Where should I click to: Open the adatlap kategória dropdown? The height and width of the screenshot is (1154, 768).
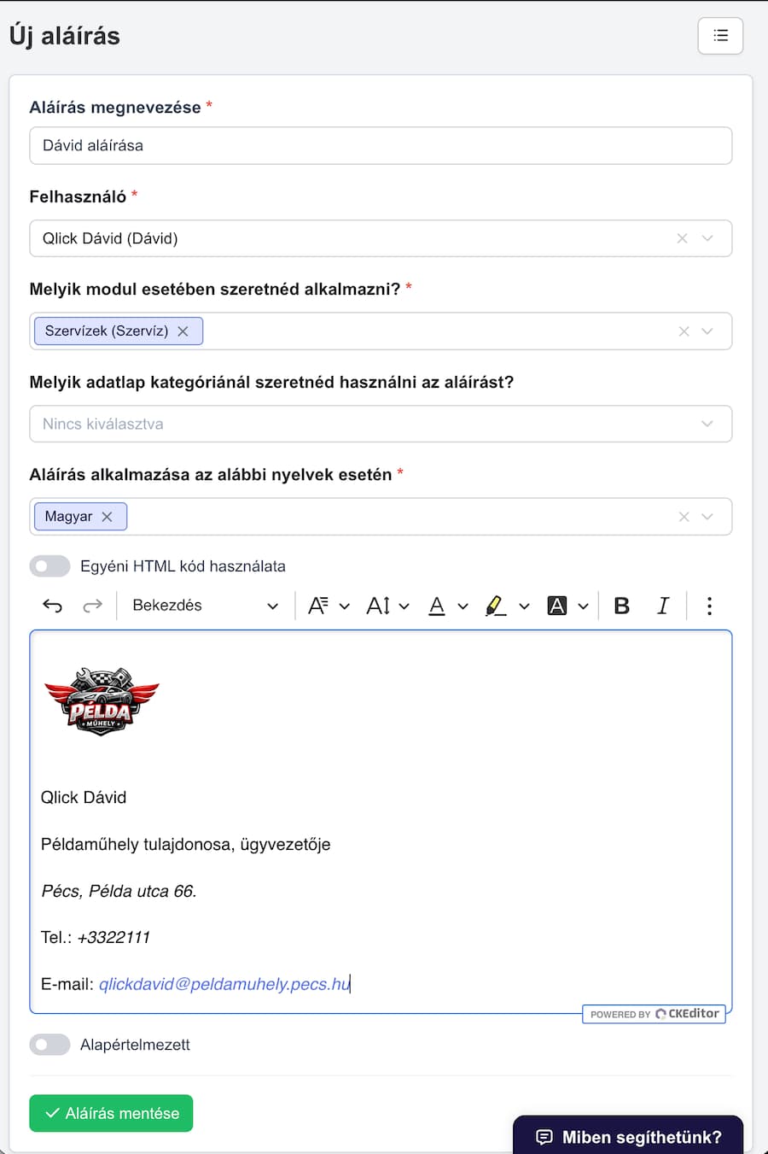[381, 424]
